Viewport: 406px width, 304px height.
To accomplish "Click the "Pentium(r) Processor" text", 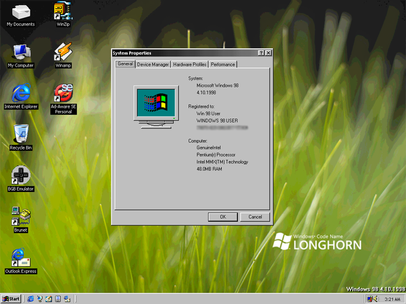I will pos(216,155).
